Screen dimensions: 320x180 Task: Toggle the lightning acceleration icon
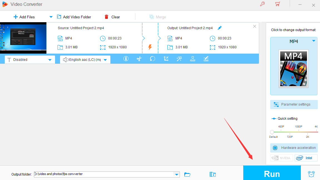point(150,47)
